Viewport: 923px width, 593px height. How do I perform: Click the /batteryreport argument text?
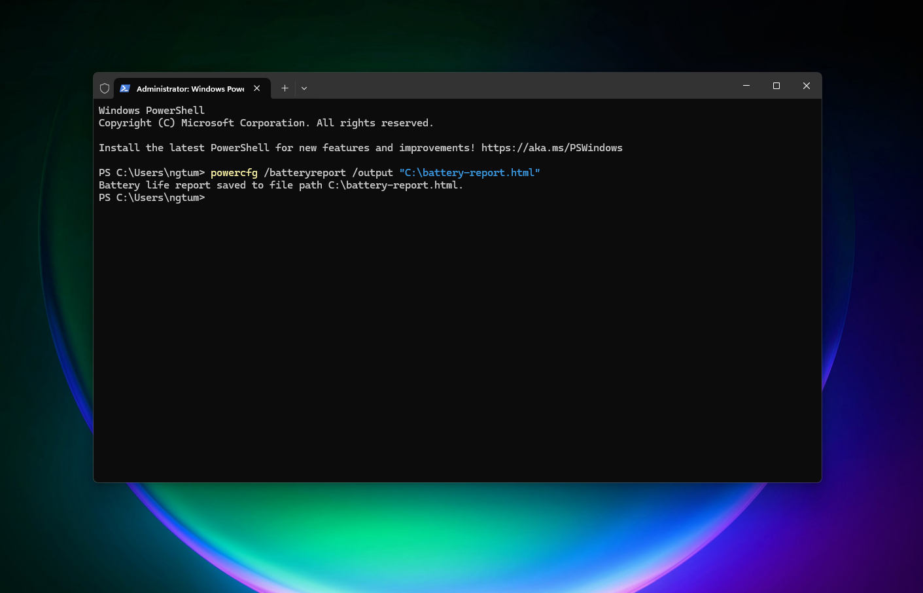pyautogui.click(x=305, y=173)
